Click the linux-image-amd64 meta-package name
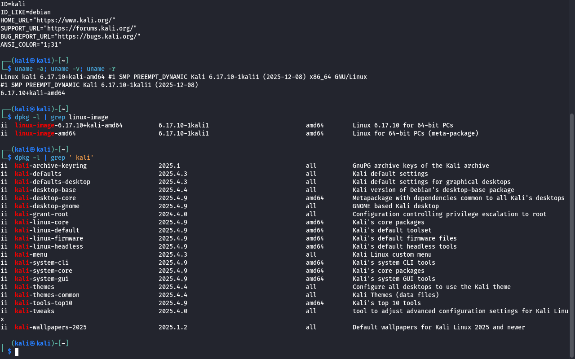 (x=45, y=133)
